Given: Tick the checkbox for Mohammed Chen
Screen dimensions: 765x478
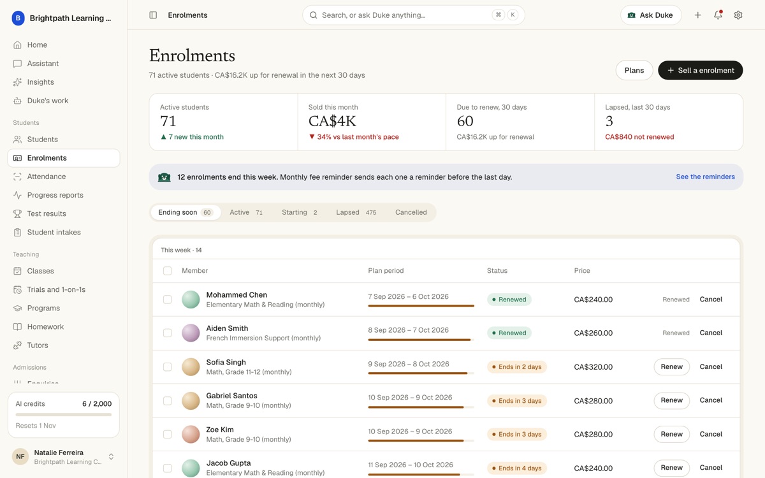Looking at the screenshot, I should 168,300.
